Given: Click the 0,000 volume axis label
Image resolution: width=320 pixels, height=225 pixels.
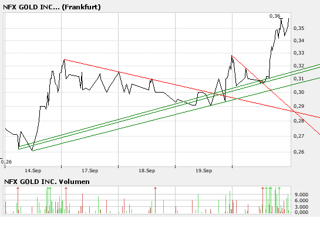Looking at the screenshot, I should pos(301,212).
